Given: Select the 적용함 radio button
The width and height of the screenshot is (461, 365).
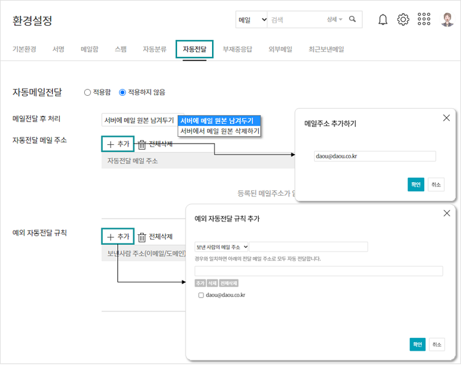Looking at the screenshot, I should pos(87,93).
